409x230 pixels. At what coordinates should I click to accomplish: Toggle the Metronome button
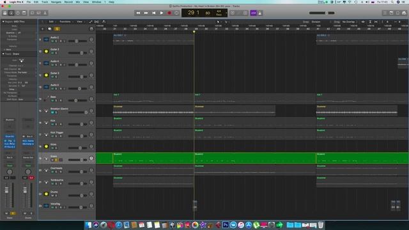(x=260, y=13)
